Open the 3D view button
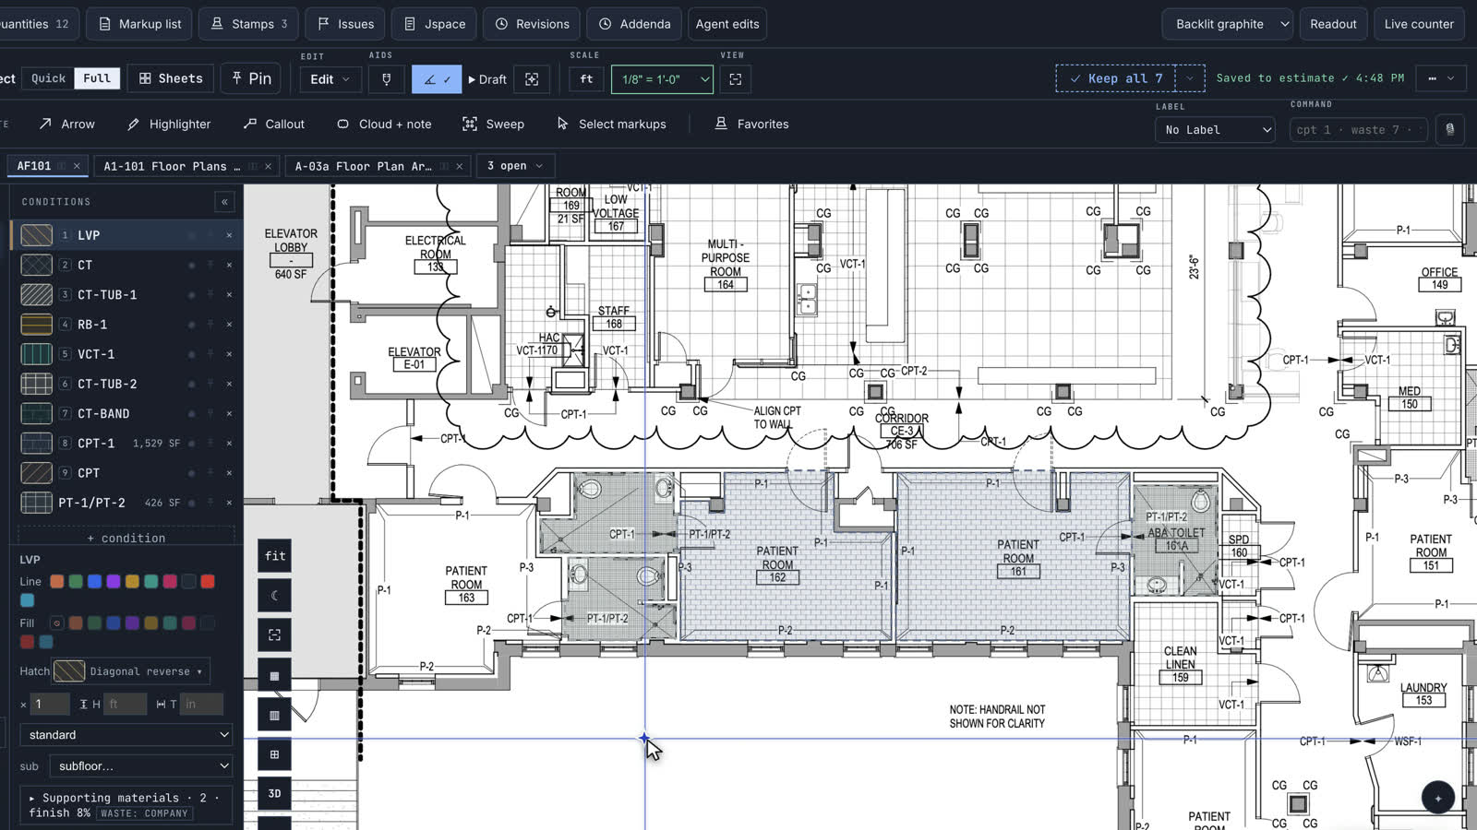This screenshot has height=830, width=1477. coord(274,793)
